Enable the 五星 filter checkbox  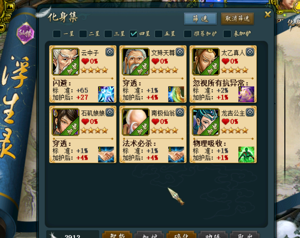[159, 34]
